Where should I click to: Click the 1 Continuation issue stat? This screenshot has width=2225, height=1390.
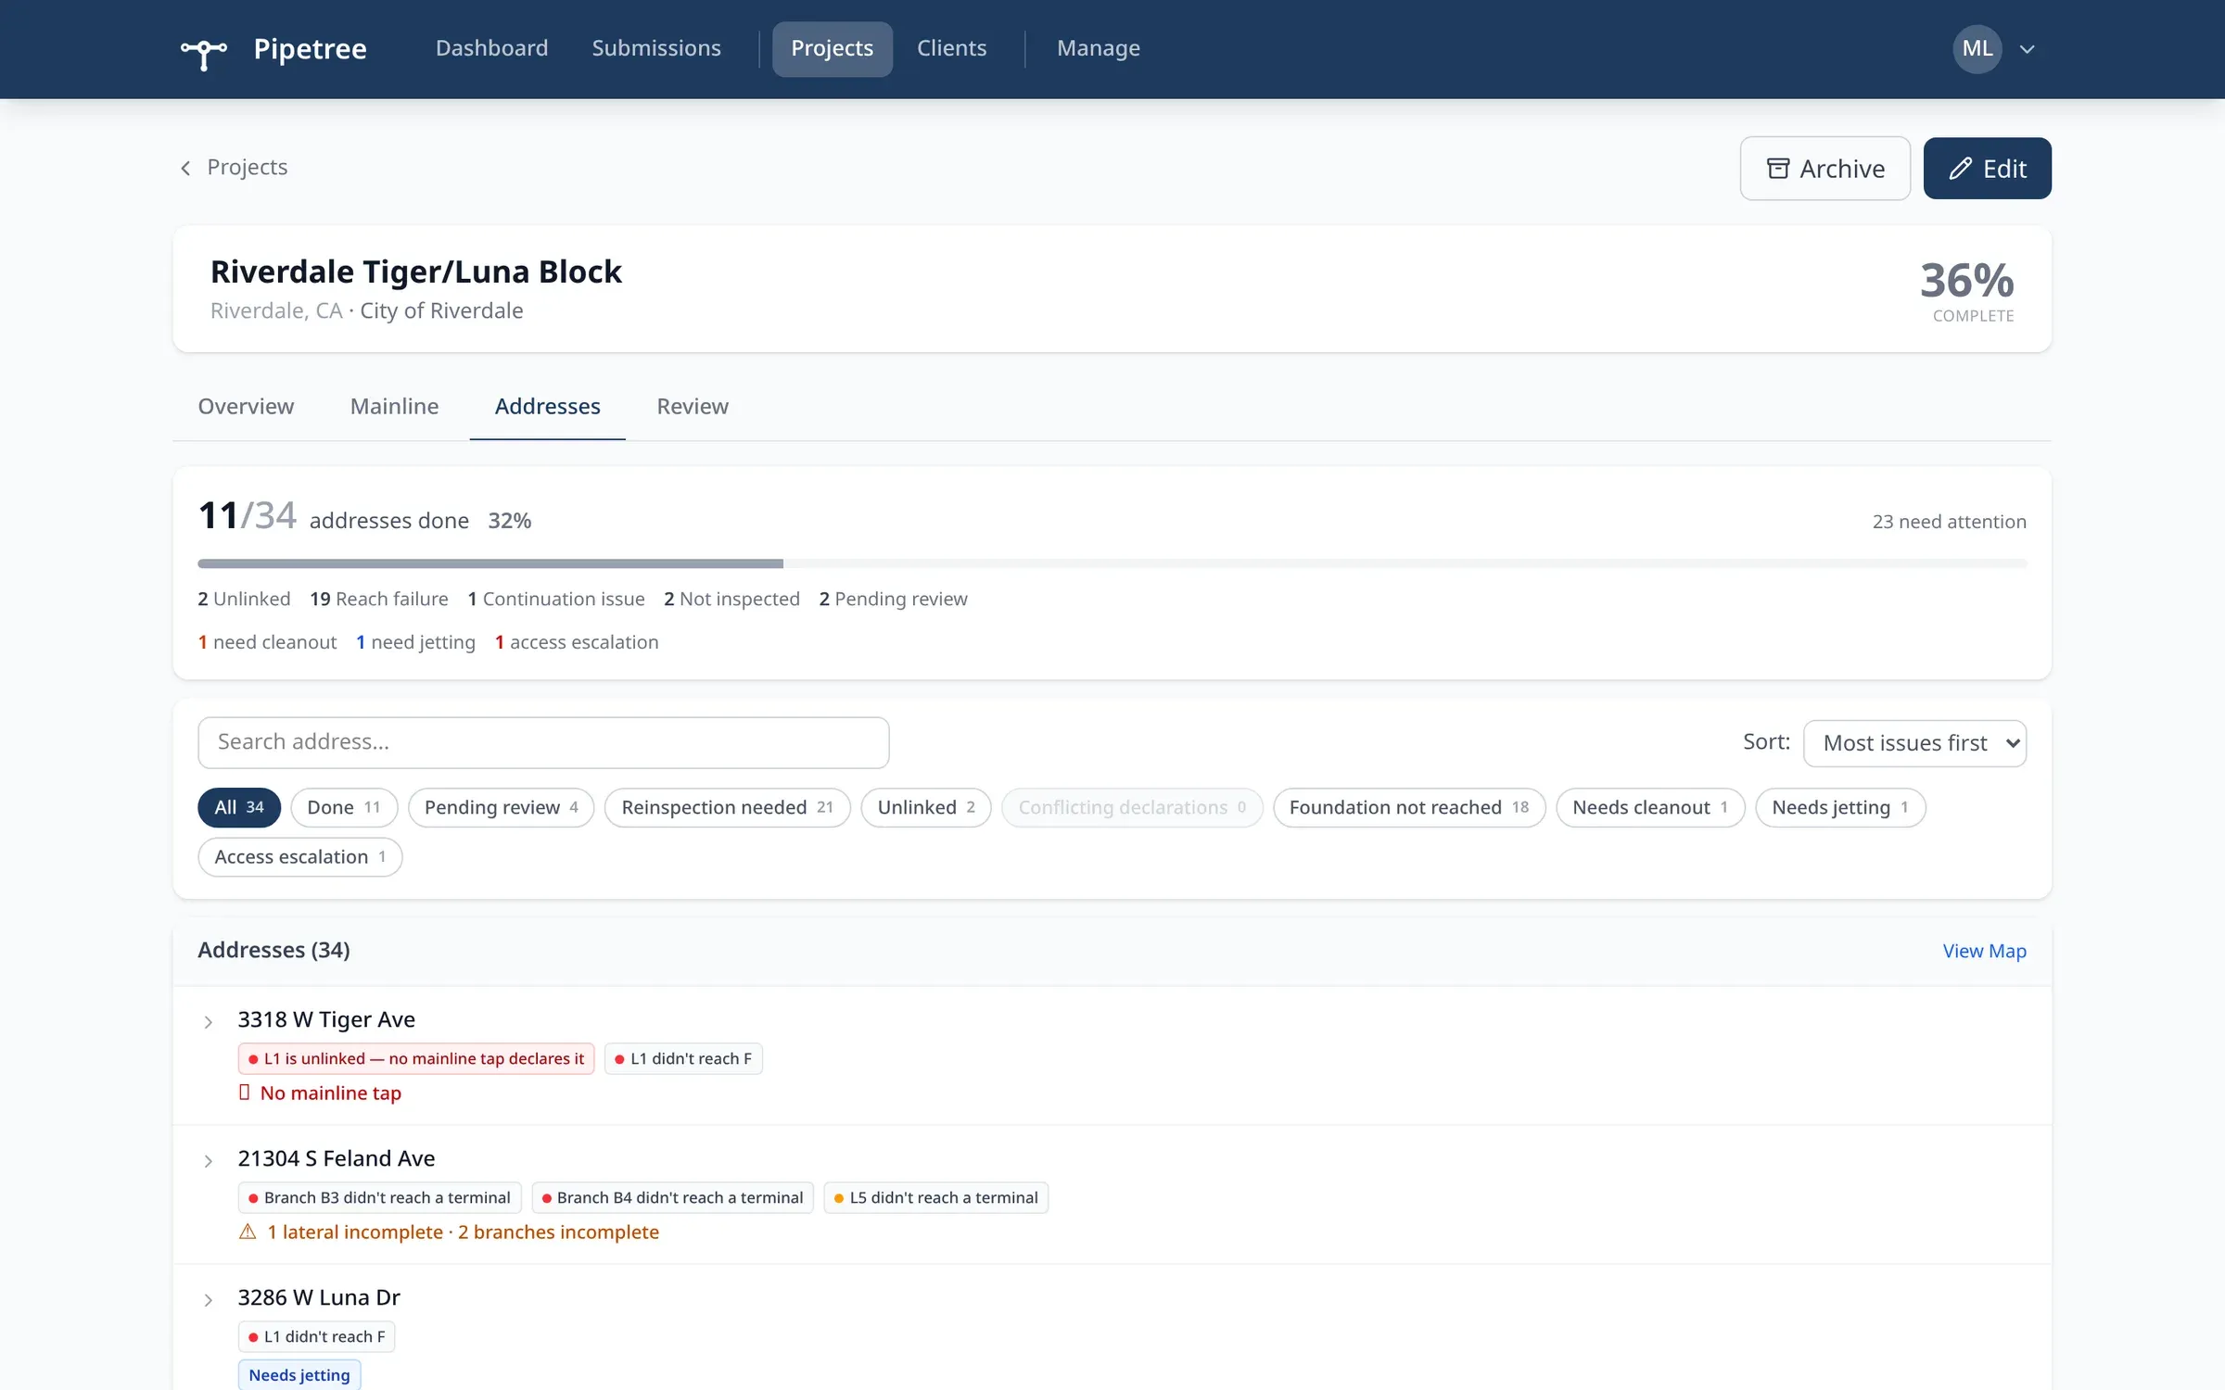tap(556, 600)
